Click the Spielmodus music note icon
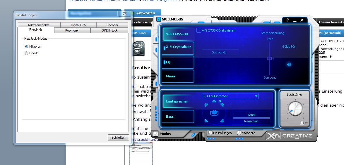This screenshot has width=344, height=165. [159, 19]
